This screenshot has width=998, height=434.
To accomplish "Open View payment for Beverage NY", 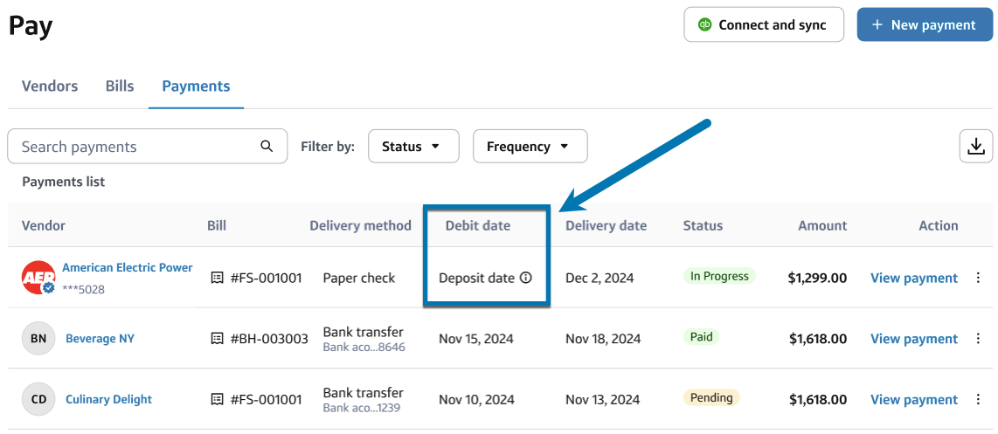I will coord(914,339).
